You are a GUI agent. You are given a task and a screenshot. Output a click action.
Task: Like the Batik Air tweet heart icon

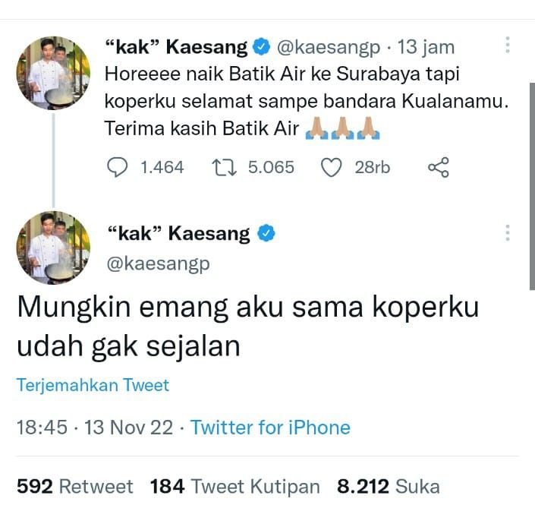[332, 167]
